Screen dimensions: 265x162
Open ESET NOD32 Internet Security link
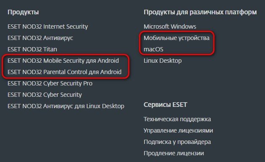(x=48, y=27)
